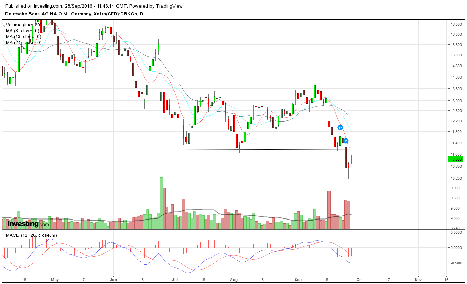Screen dimensions: 467x284
Task: Click the 16.500 price axis label
Action: (456, 25)
